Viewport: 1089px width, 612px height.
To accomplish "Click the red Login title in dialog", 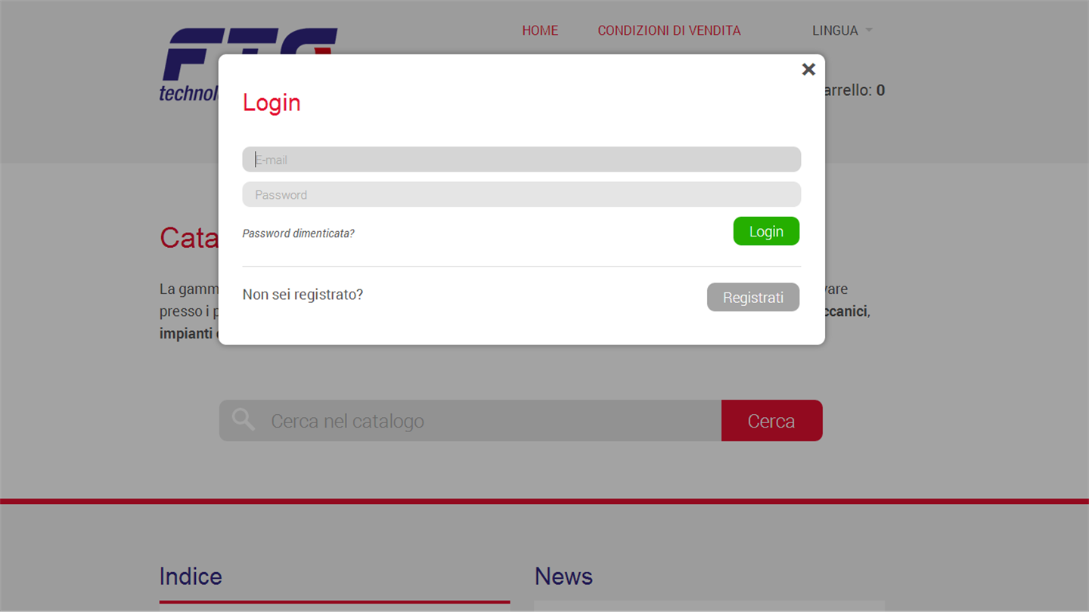I will click(x=271, y=102).
